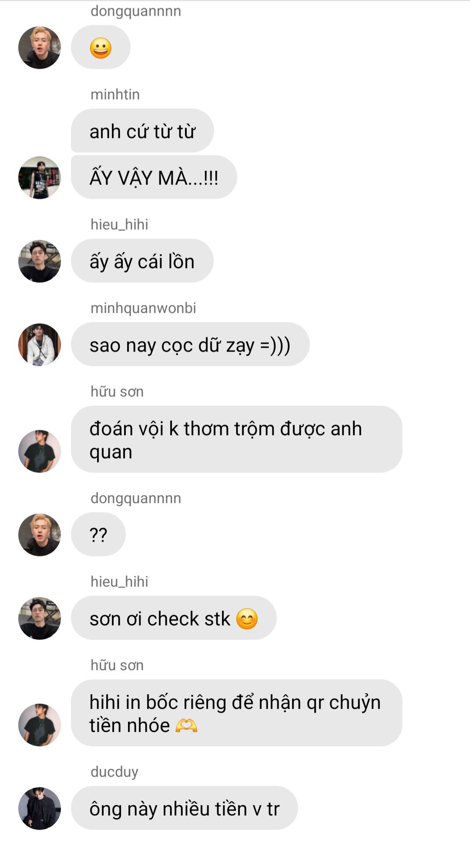Open hữu sơn's avatar beside 'đoán vội' message
The width and height of the screenshot is (470, 842).
pyautogui.click(x=39, y=451)
